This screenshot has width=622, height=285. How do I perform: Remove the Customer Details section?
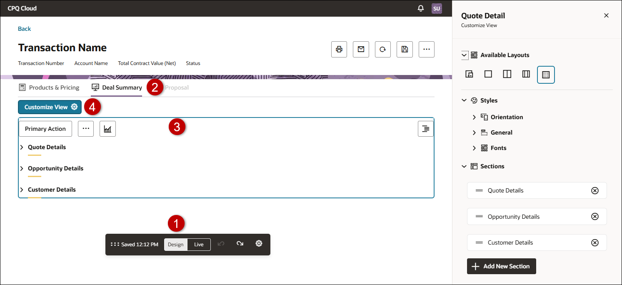(595, 242)
